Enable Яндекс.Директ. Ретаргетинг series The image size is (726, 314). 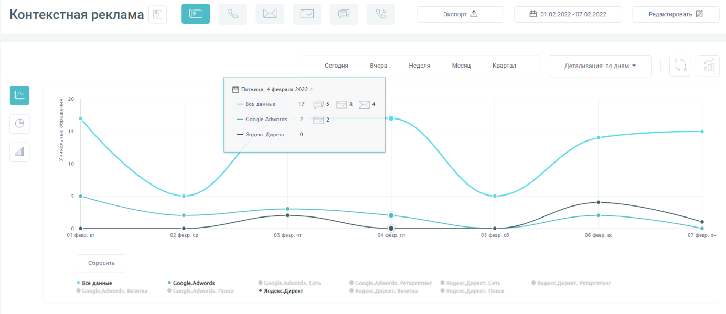point(571,283)
